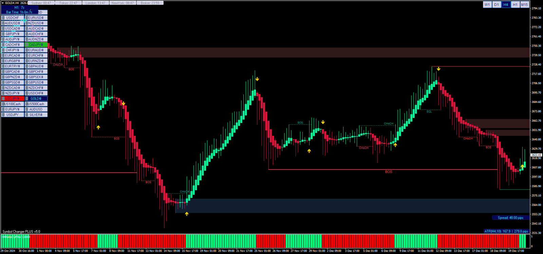This screenshot has height=254, width=543.
Task: Select the Spread 48.00 pips label
Action: pos(510,218)
